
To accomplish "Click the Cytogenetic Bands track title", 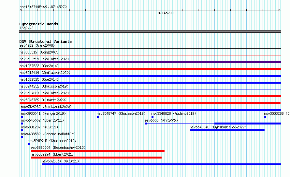I will (39, 24).
